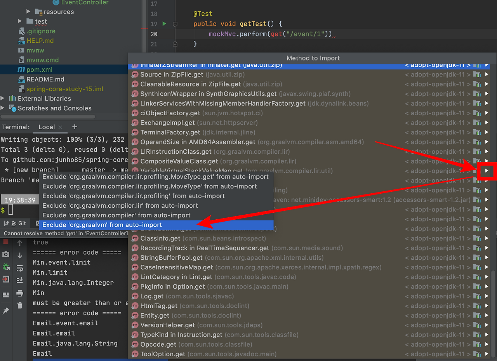Viewport: 497px width, 361px height.
Task: Toggle soft-wrap for console output
Action: point(20,267)
